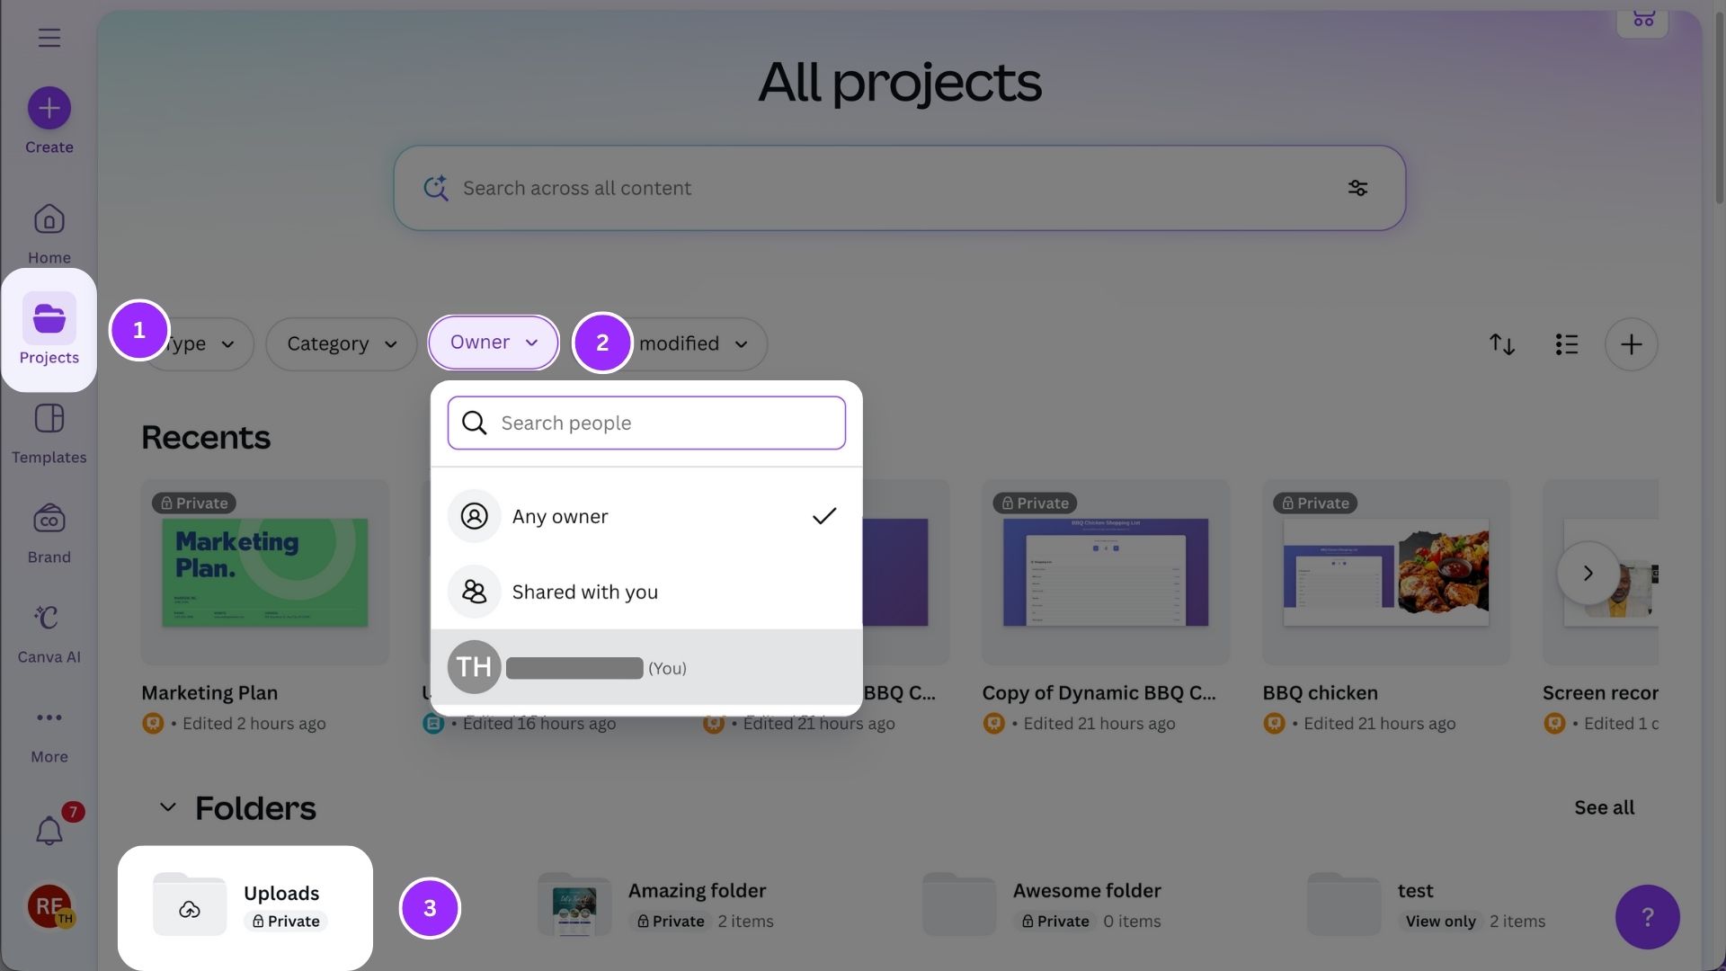Go to Home in sidebar

[x=49, y=233]
